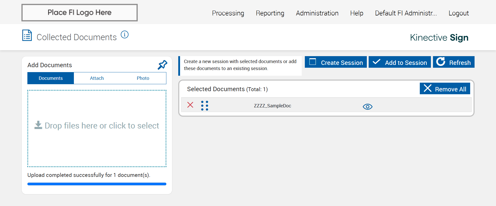The image size is (496, 206).
Task: Click the upload progress bar
Action: click(x=97, y=184)
